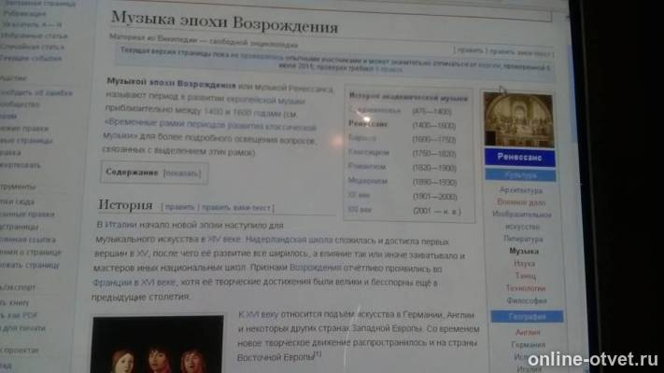664x373 pixels.
Task: Open 'Литература' in the Renaissance navigation box
Action: pos(523,239)
